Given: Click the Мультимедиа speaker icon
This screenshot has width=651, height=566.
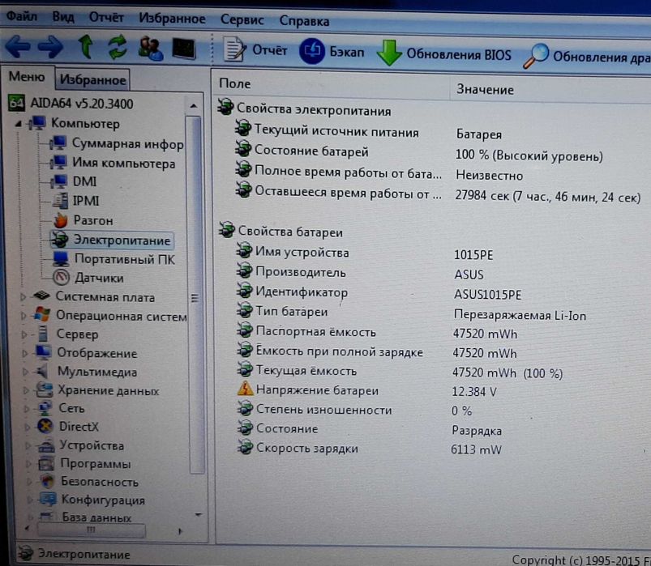Looking at the screenshot, I should 42,371.
